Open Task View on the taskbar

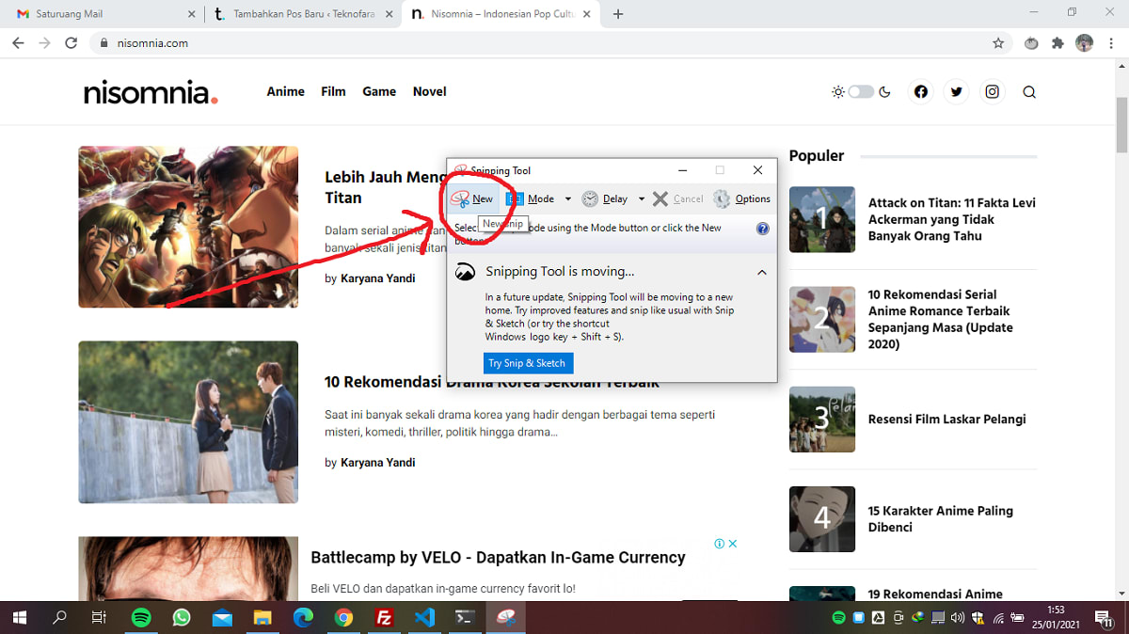point(99,618)
